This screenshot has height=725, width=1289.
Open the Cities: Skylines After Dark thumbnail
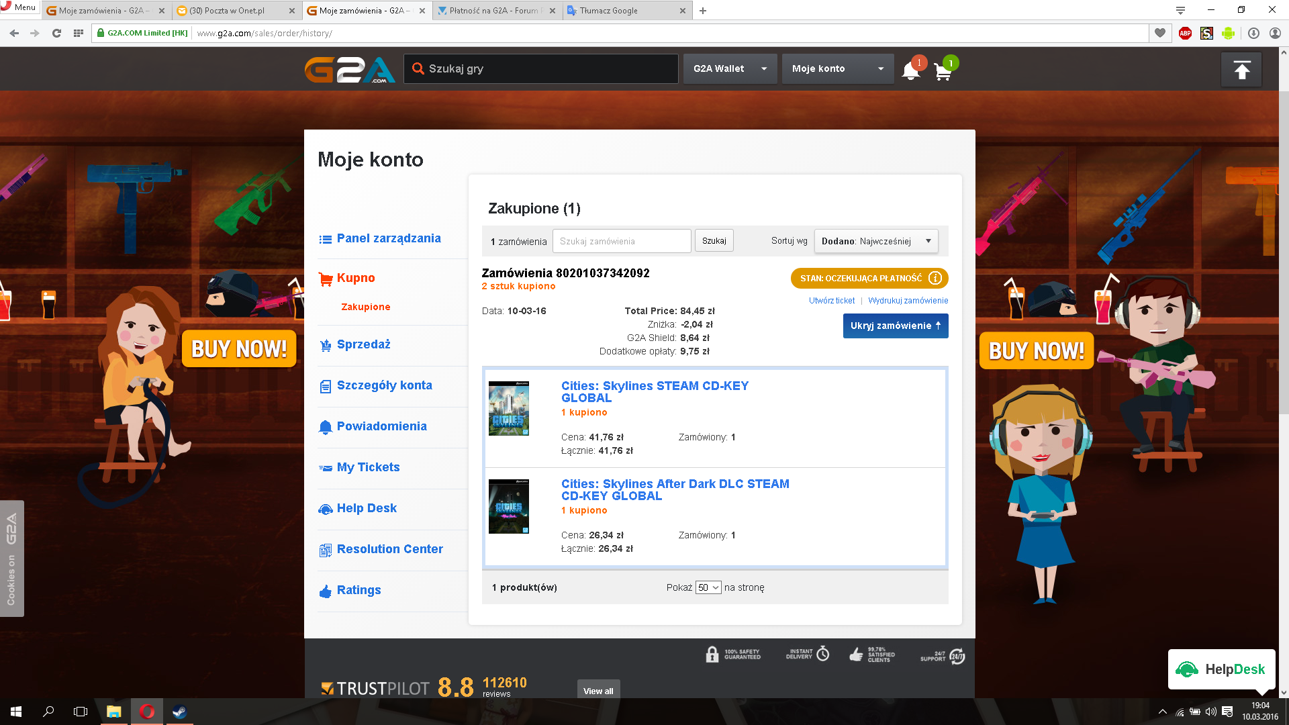[x=508, y=506]
